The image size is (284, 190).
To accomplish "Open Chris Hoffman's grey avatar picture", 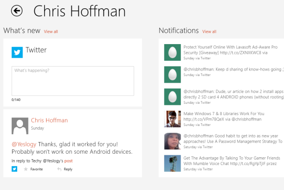I will click(x=20, y=126).
